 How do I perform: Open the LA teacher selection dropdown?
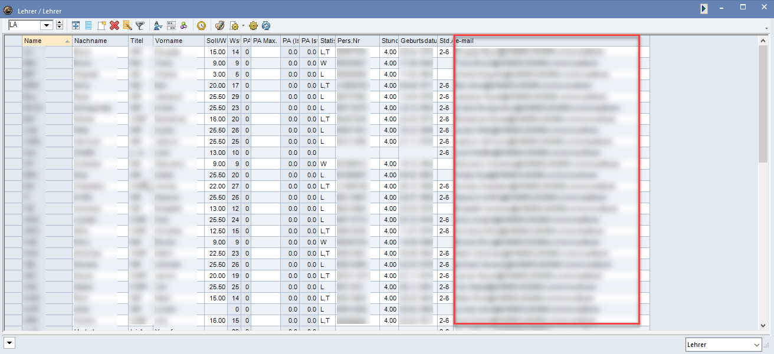(47, 25)
